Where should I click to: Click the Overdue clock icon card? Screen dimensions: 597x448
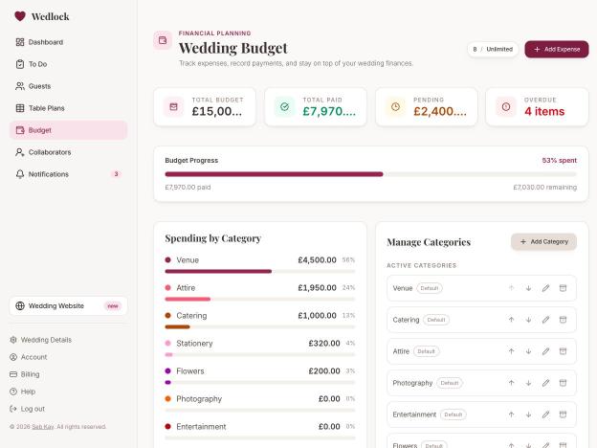coord(537,106)
